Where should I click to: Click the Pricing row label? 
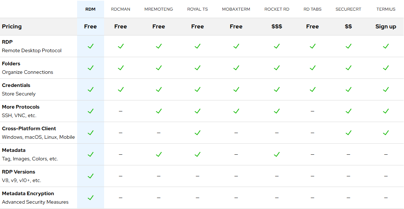(12, 27)
